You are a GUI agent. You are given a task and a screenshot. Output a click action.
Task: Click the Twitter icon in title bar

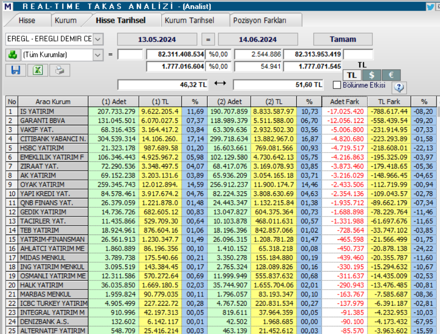click(430, 5)
